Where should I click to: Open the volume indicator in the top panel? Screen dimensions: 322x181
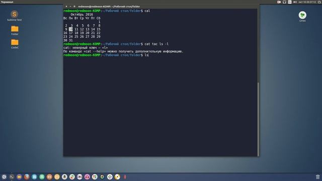point(295,2)
